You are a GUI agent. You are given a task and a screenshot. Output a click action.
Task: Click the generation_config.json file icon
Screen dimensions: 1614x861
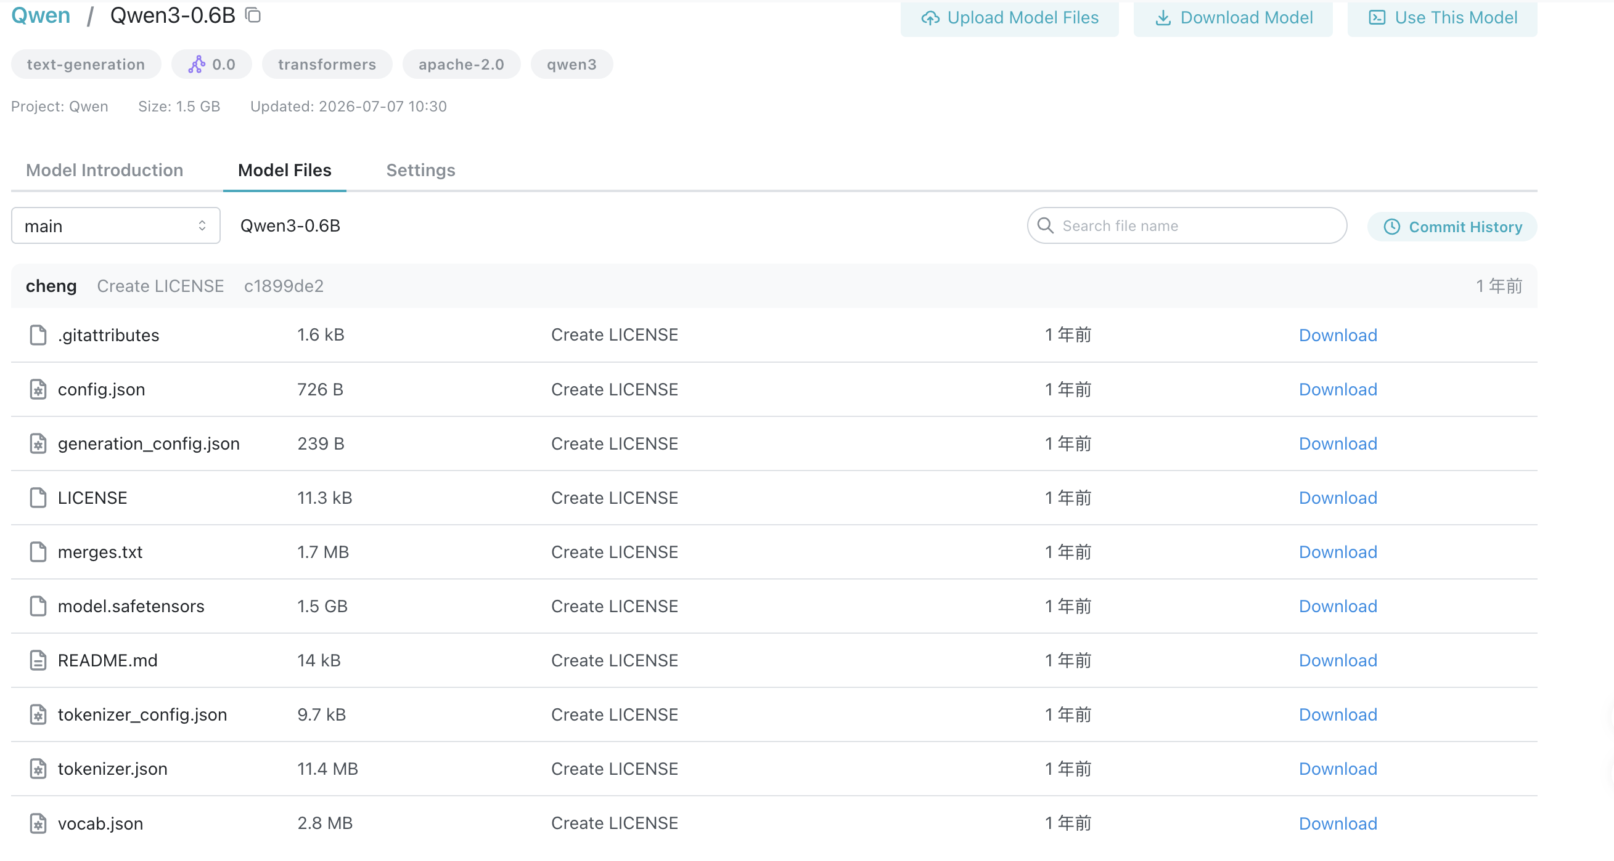38,443
